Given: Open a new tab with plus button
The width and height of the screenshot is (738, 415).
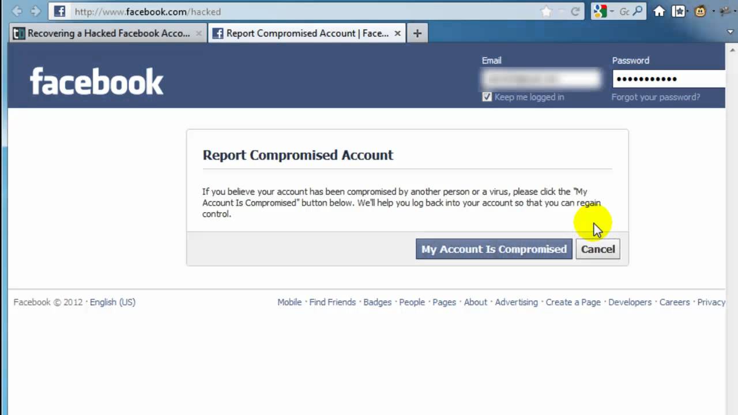Looking at the screenshot, I should point(417,33).
